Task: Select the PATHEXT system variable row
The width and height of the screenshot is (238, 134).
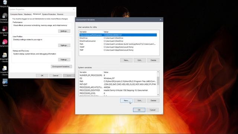Action: tap(118, 84)
